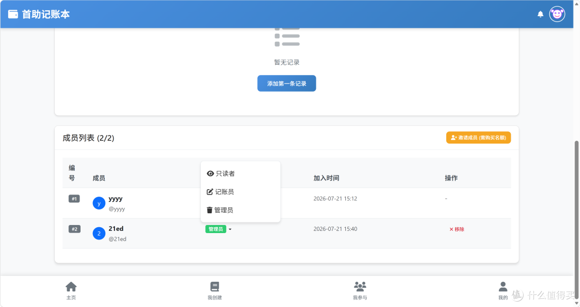Click handle @yyyy
This screenshot has height=307, width=580.
[117, 209]
